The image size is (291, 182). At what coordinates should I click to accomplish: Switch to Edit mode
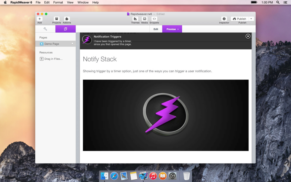point(156,29)
